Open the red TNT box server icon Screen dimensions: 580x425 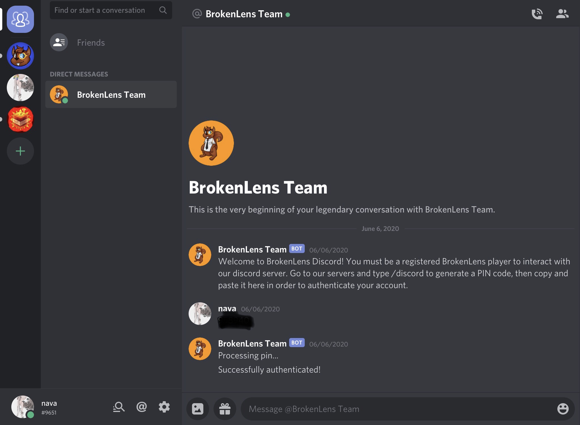[x=20, y=119]
